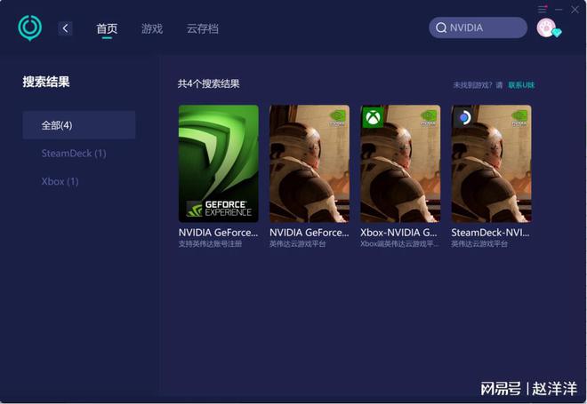The width and height of the screenshot is (587, 404).
Task: Click the NVIDIA badge on the Xbox cover
Action: click(x=429, y=118)
